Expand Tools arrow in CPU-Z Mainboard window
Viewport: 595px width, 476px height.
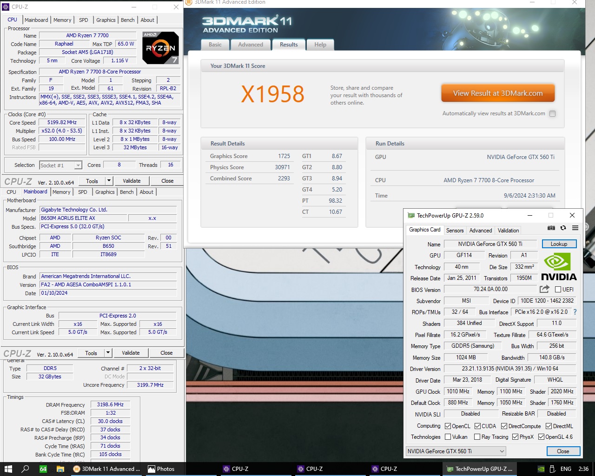point(108,353)
